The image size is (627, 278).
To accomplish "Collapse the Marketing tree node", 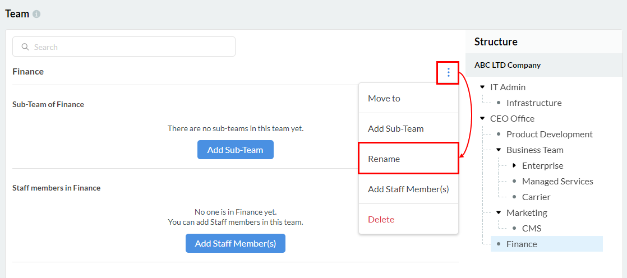I will 498,212.
